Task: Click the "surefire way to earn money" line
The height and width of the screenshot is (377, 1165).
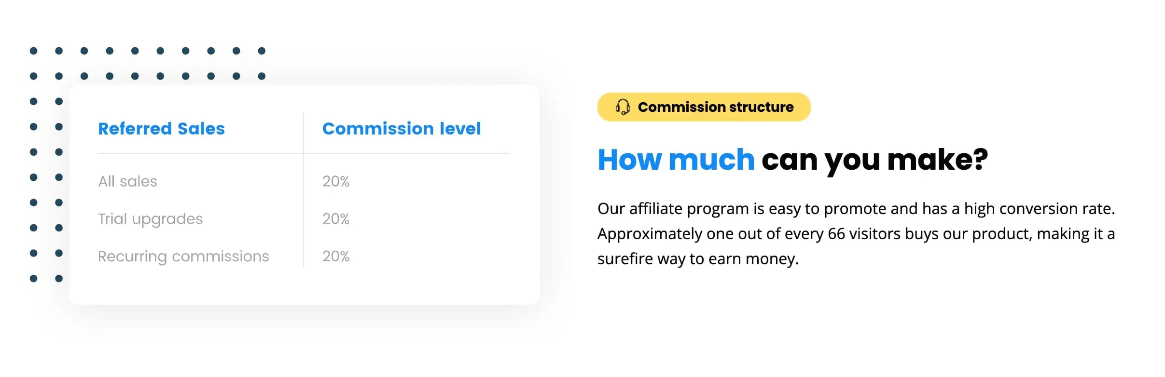Action: (697, 259)
